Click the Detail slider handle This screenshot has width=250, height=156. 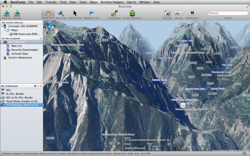135,148
